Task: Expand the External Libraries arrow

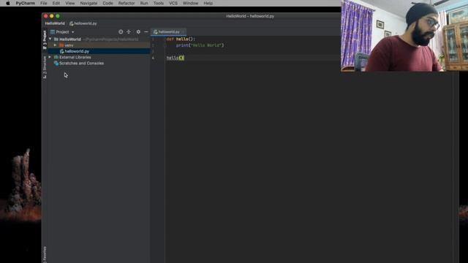Action: [x=50, y=57]
